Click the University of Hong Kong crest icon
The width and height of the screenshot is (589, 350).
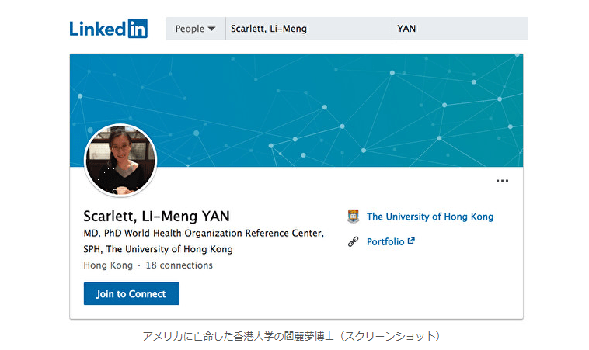click(x=354, y=217)
